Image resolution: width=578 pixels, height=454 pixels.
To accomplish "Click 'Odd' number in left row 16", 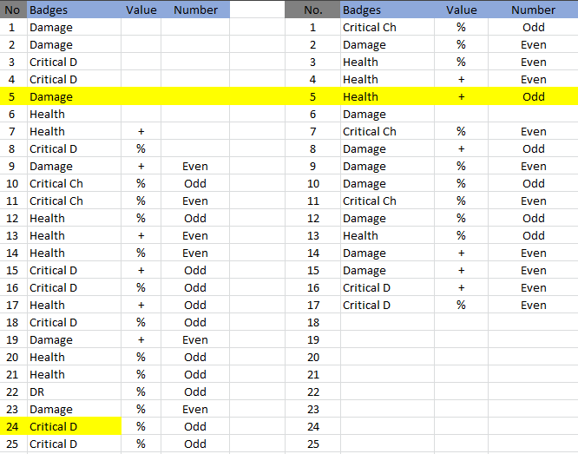I will coord(195,287).
